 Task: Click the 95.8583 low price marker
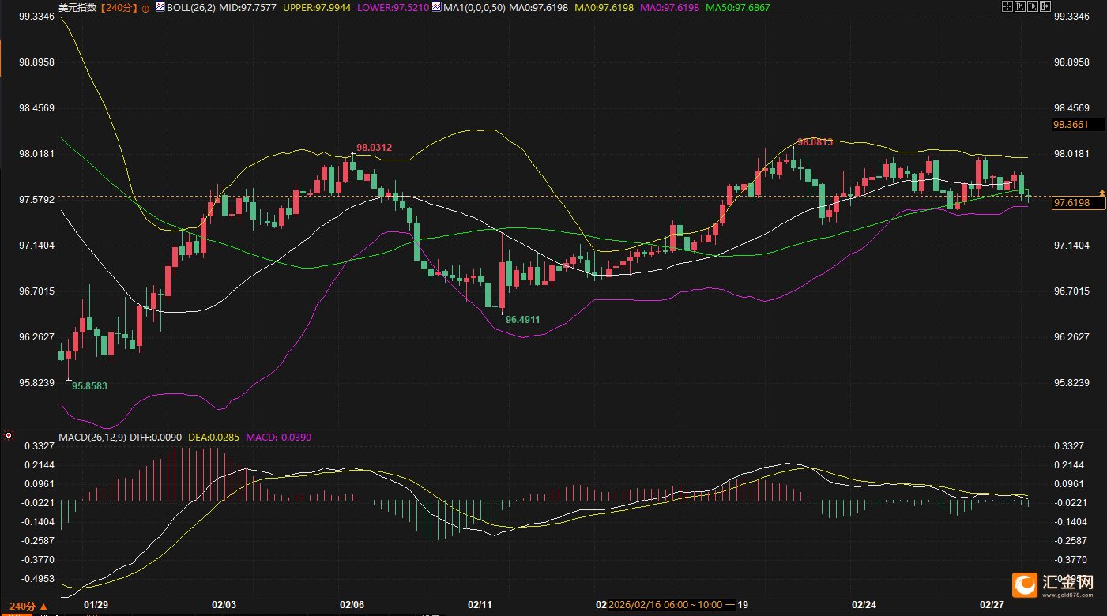click(89, 386)
